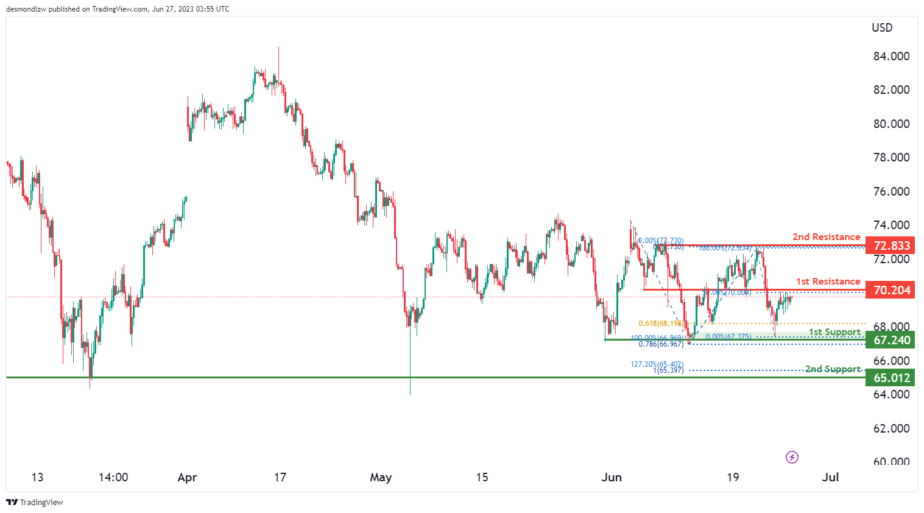The height and width of the screenshot is (513, 924).
Task: Click the 1st Resistance text label
Action: coord(828,281)
